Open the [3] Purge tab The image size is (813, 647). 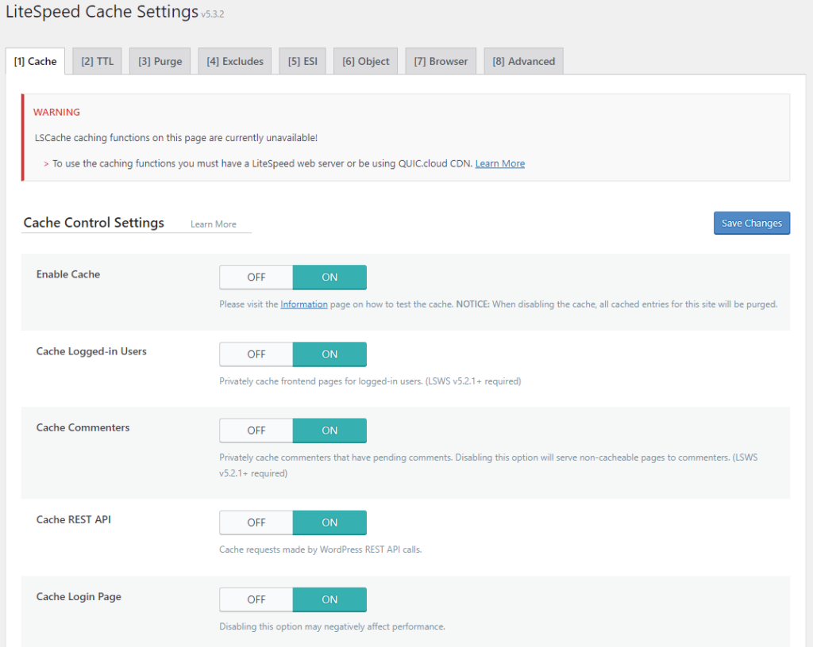(160, 61)
